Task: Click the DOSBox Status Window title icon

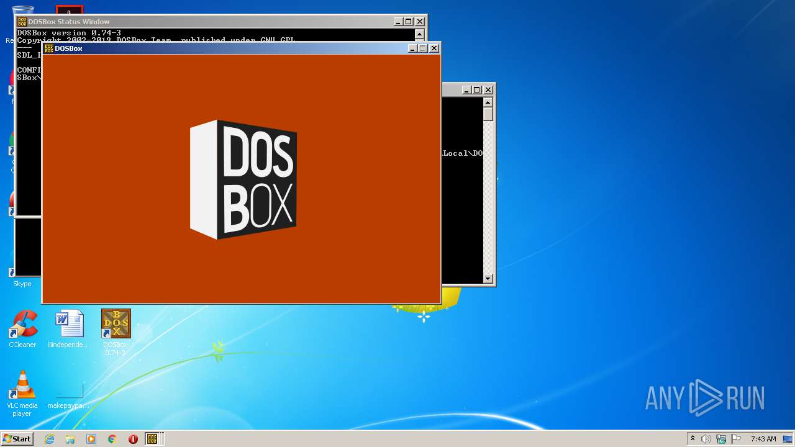Action: tap(22, 22)
